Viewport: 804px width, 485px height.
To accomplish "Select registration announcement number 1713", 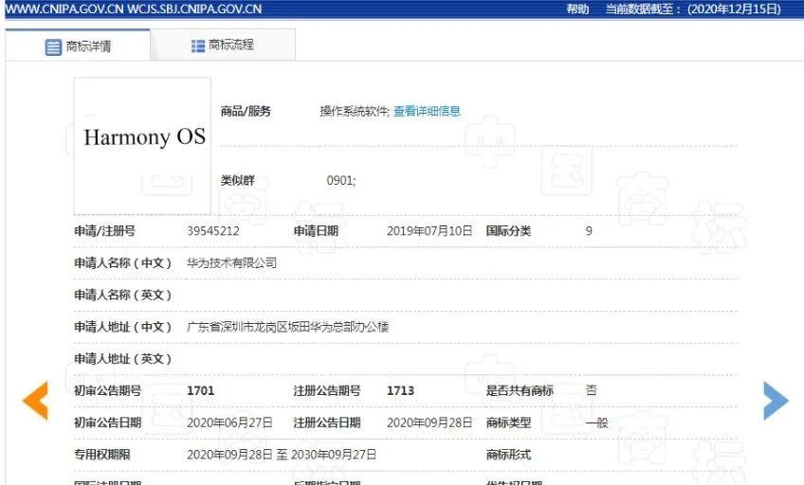I will click(x=400, y=391).
